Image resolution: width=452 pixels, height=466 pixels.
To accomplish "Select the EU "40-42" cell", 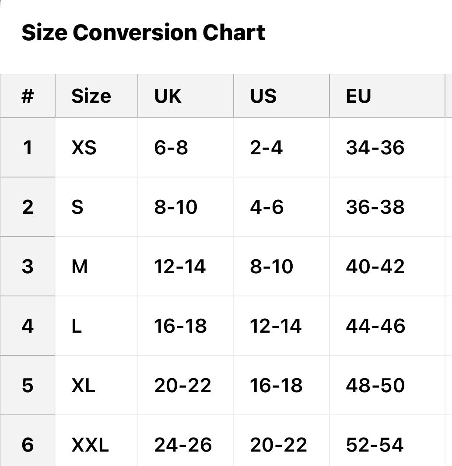I will click(x=375, y=267).
